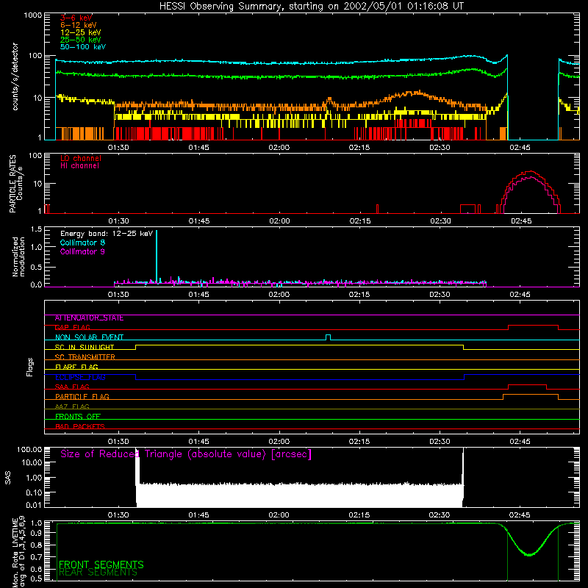Click the counts/s/detector axis label
The height and width of the screenshot is (588, 588).
[x=15, y=76]
